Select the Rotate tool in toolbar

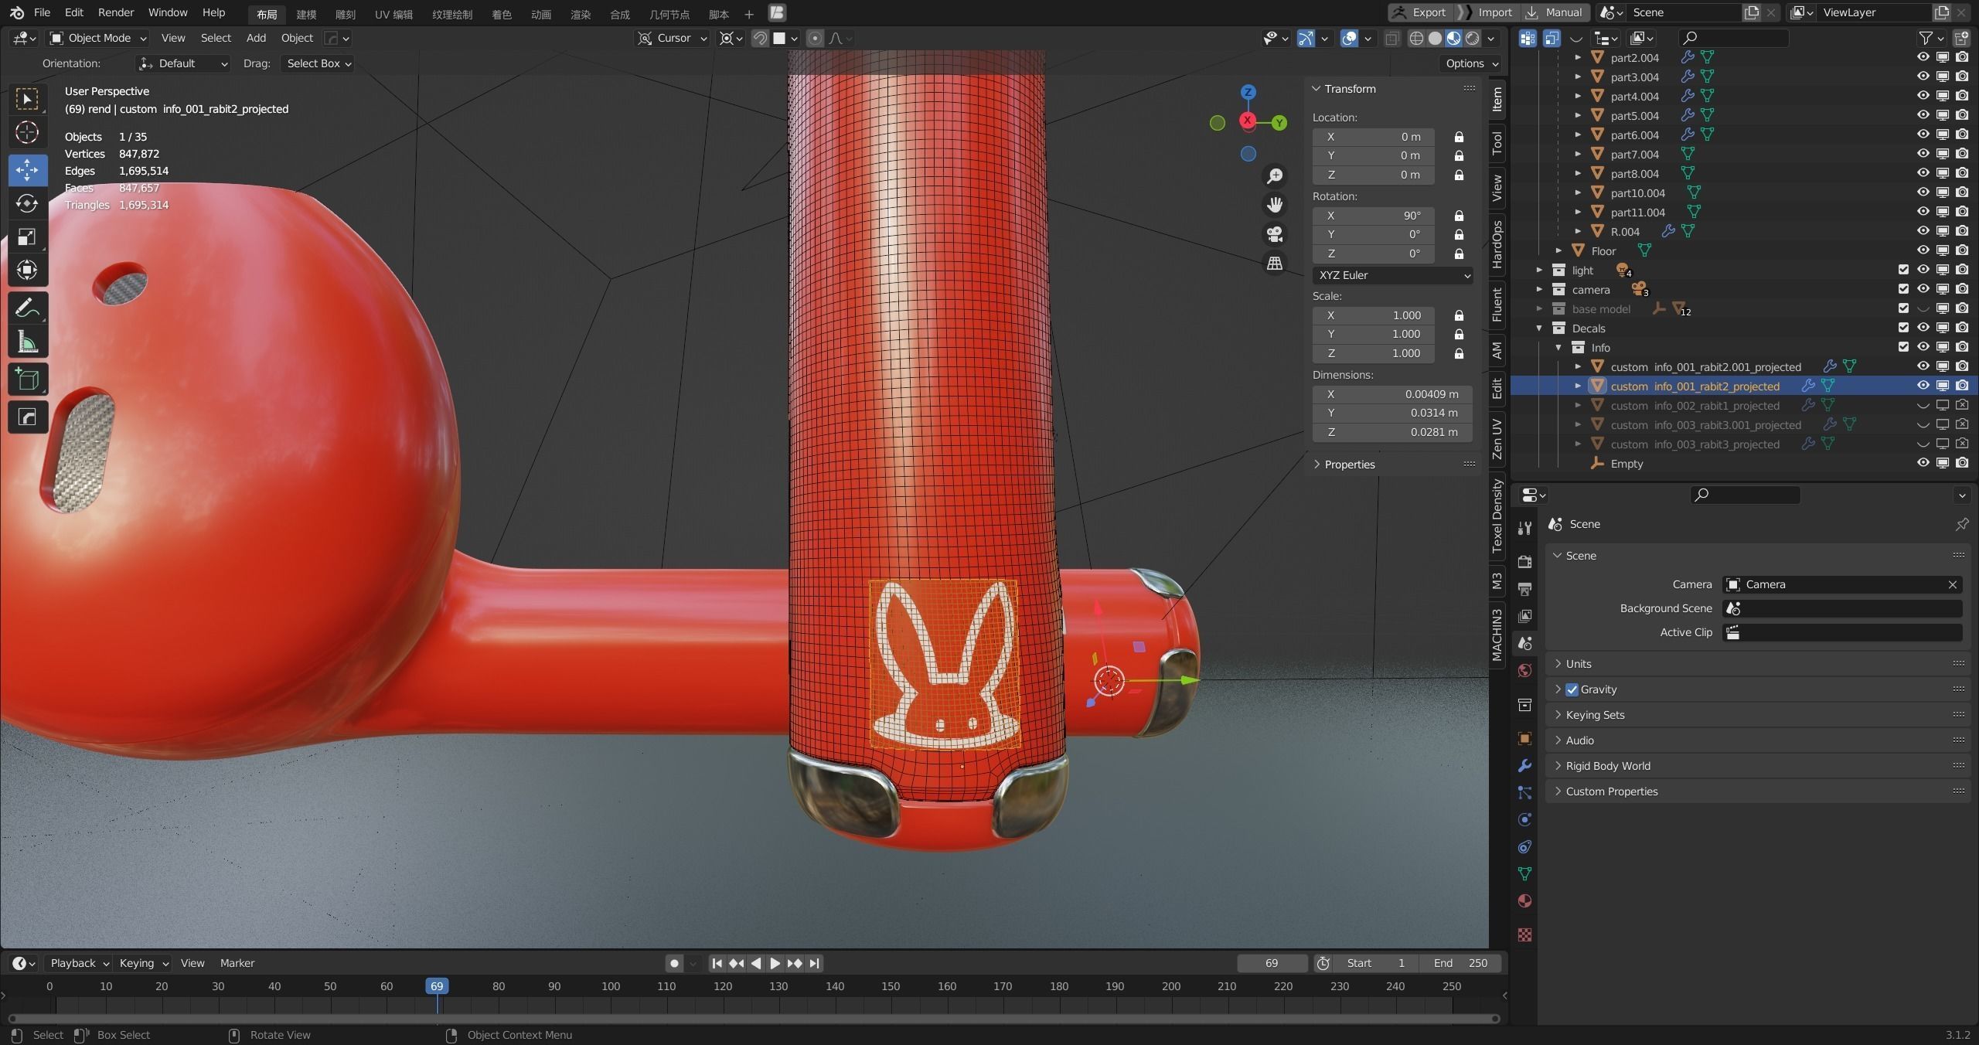point(27,203)
